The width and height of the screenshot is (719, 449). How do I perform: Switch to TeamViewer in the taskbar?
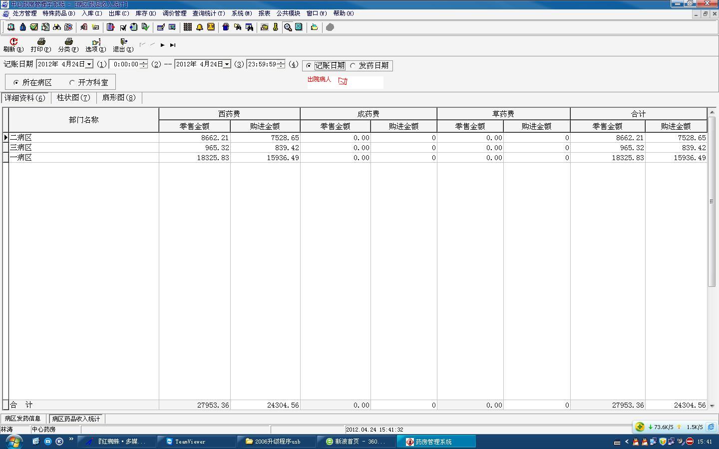point(196,442)
